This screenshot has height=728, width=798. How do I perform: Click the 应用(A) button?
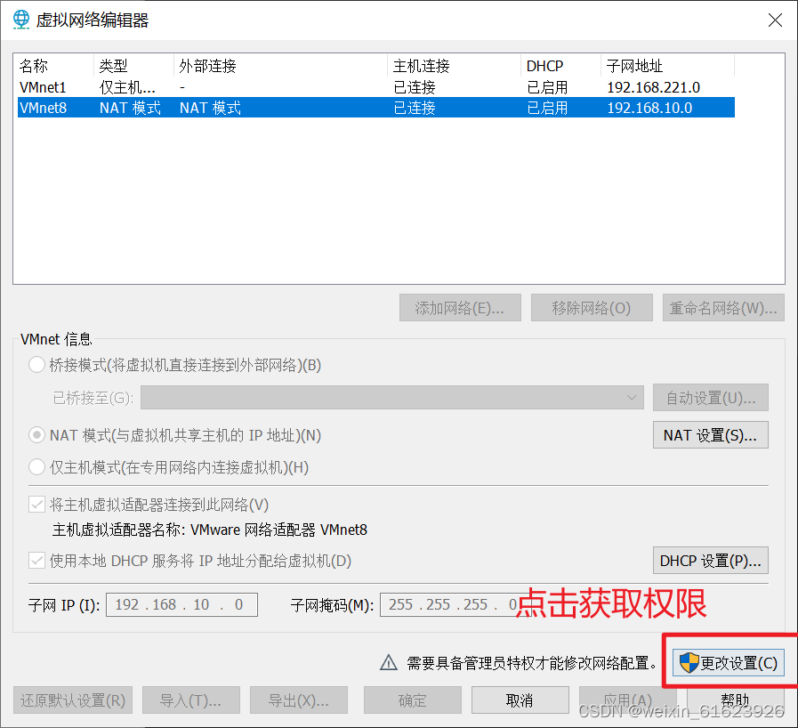(x=628, y=700)
